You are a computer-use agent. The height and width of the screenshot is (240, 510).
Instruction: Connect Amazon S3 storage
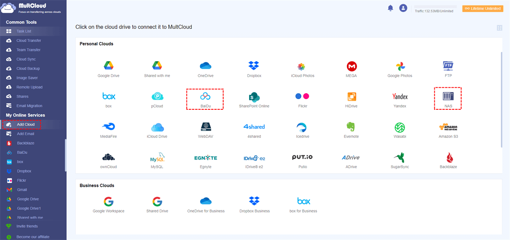coord(448,127)
